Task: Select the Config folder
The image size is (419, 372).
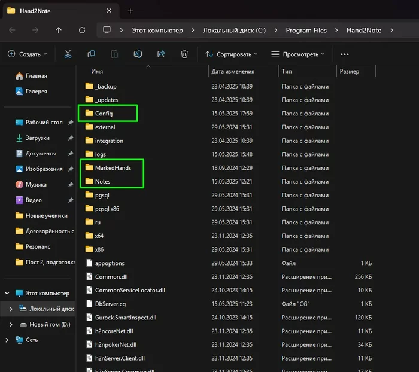Action: pos(104,114)
